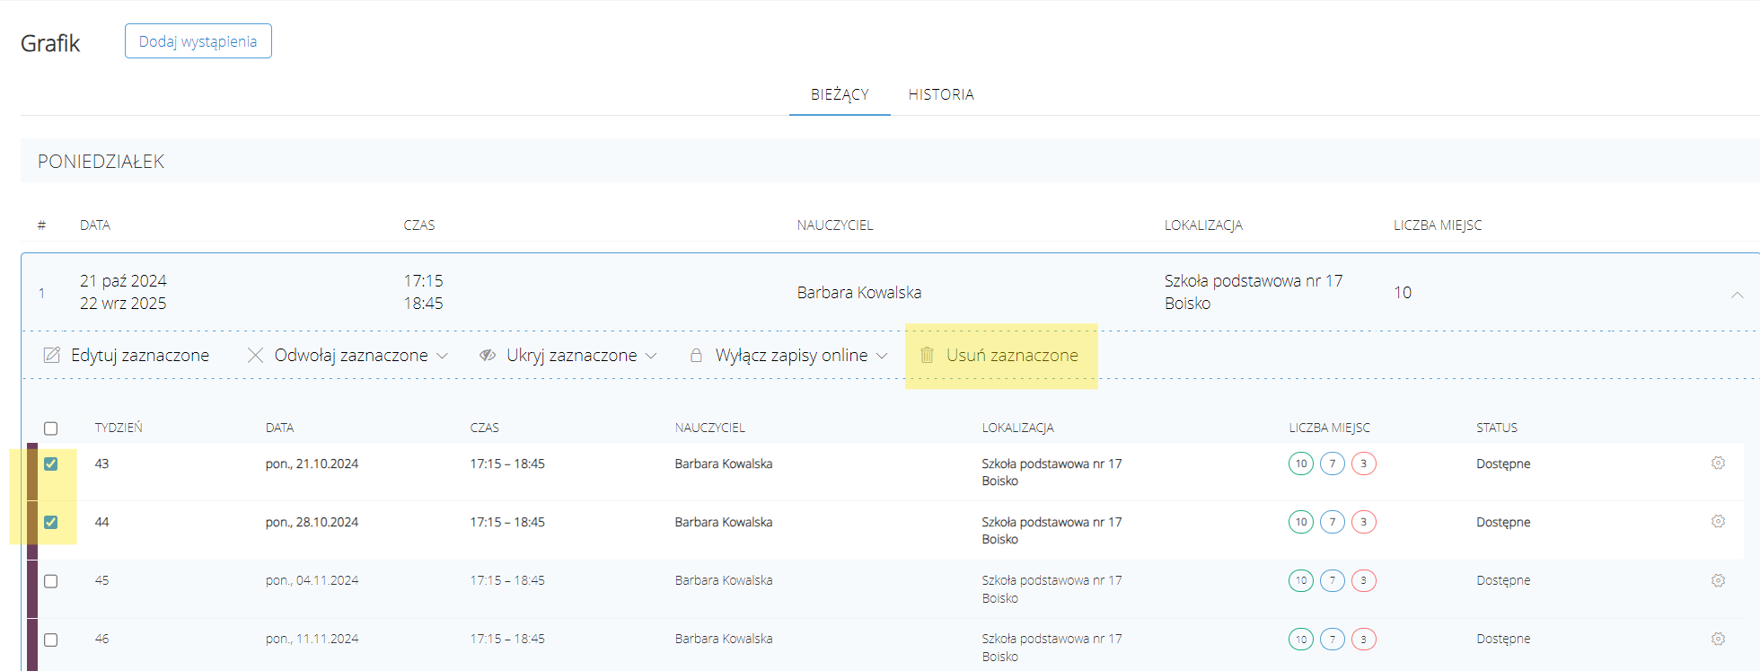
Task: Click the date pon., 11.11.2024
Action: pos(312,639)
